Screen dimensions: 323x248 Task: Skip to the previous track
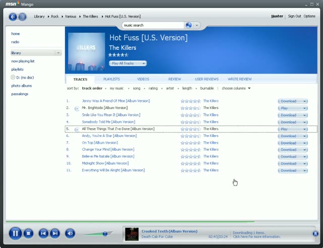(x=43, y=233)
